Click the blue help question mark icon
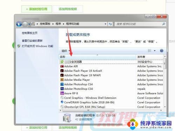This screenshot has width=175, height=131. pyautogui.click(x=162, y=51)
